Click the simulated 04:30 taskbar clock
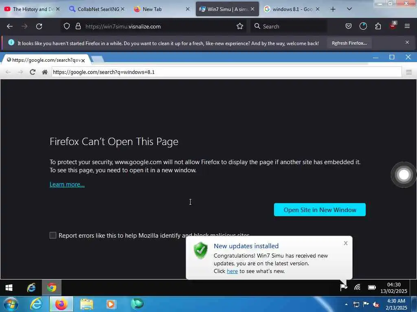 click(x=394, y=288)
